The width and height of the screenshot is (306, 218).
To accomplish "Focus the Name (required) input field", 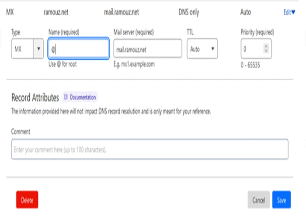I will point(78,48).
